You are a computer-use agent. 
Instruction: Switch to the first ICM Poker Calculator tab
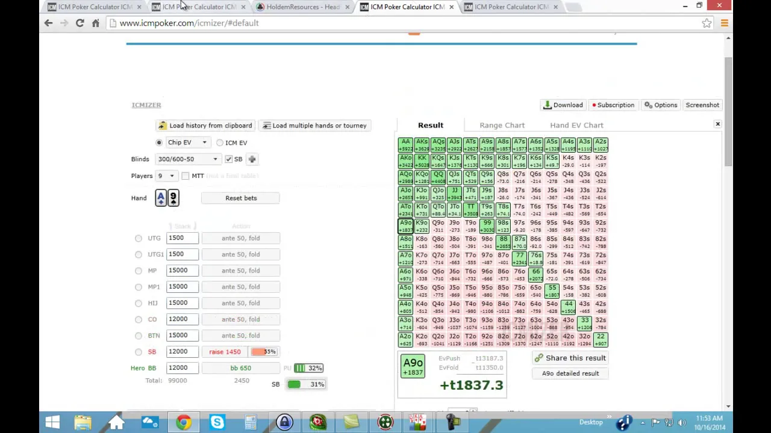(x=93, y=7)
